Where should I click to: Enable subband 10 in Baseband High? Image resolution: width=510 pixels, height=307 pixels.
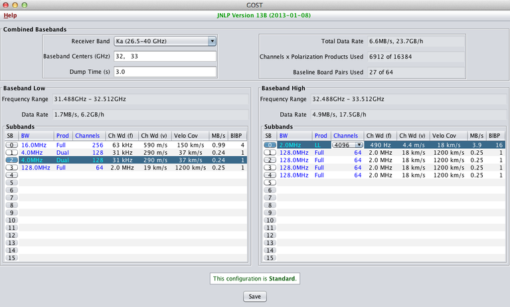(x=270, y=220)
